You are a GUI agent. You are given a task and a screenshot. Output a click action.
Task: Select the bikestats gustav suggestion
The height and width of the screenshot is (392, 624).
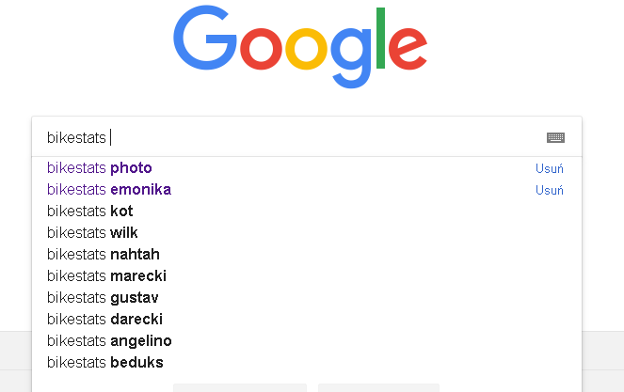307,298
